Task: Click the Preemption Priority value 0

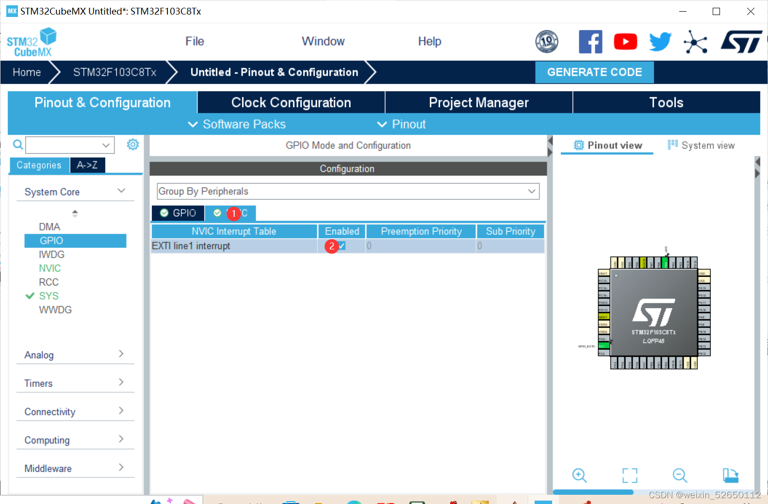Action: coord(421,246)
